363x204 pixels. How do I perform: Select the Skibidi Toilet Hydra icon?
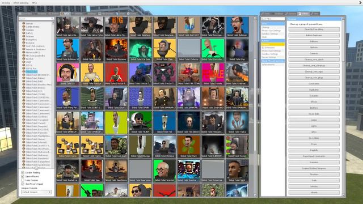[x=237, y=122]
